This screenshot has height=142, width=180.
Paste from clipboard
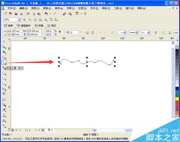click(39, 14)
